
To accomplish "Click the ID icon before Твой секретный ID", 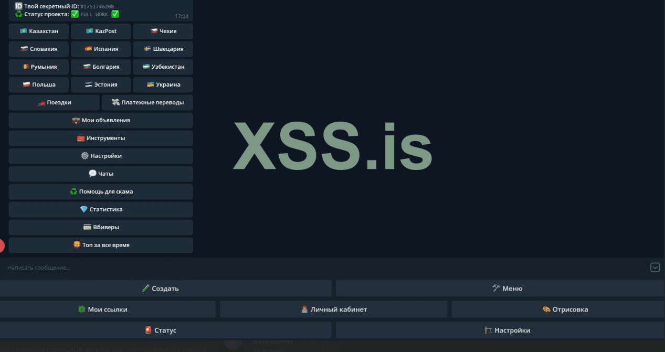I will point(18,6).
